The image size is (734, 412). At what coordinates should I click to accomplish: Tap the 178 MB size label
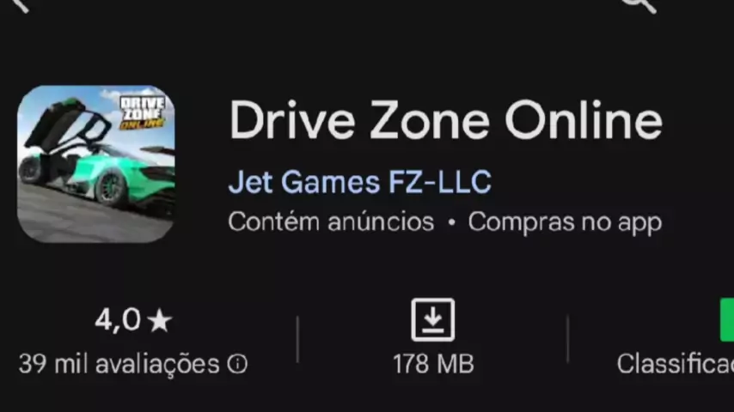433,364
